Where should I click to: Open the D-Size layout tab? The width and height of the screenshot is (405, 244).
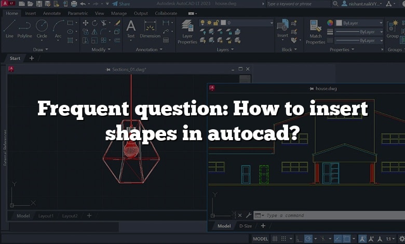[245, 226]
